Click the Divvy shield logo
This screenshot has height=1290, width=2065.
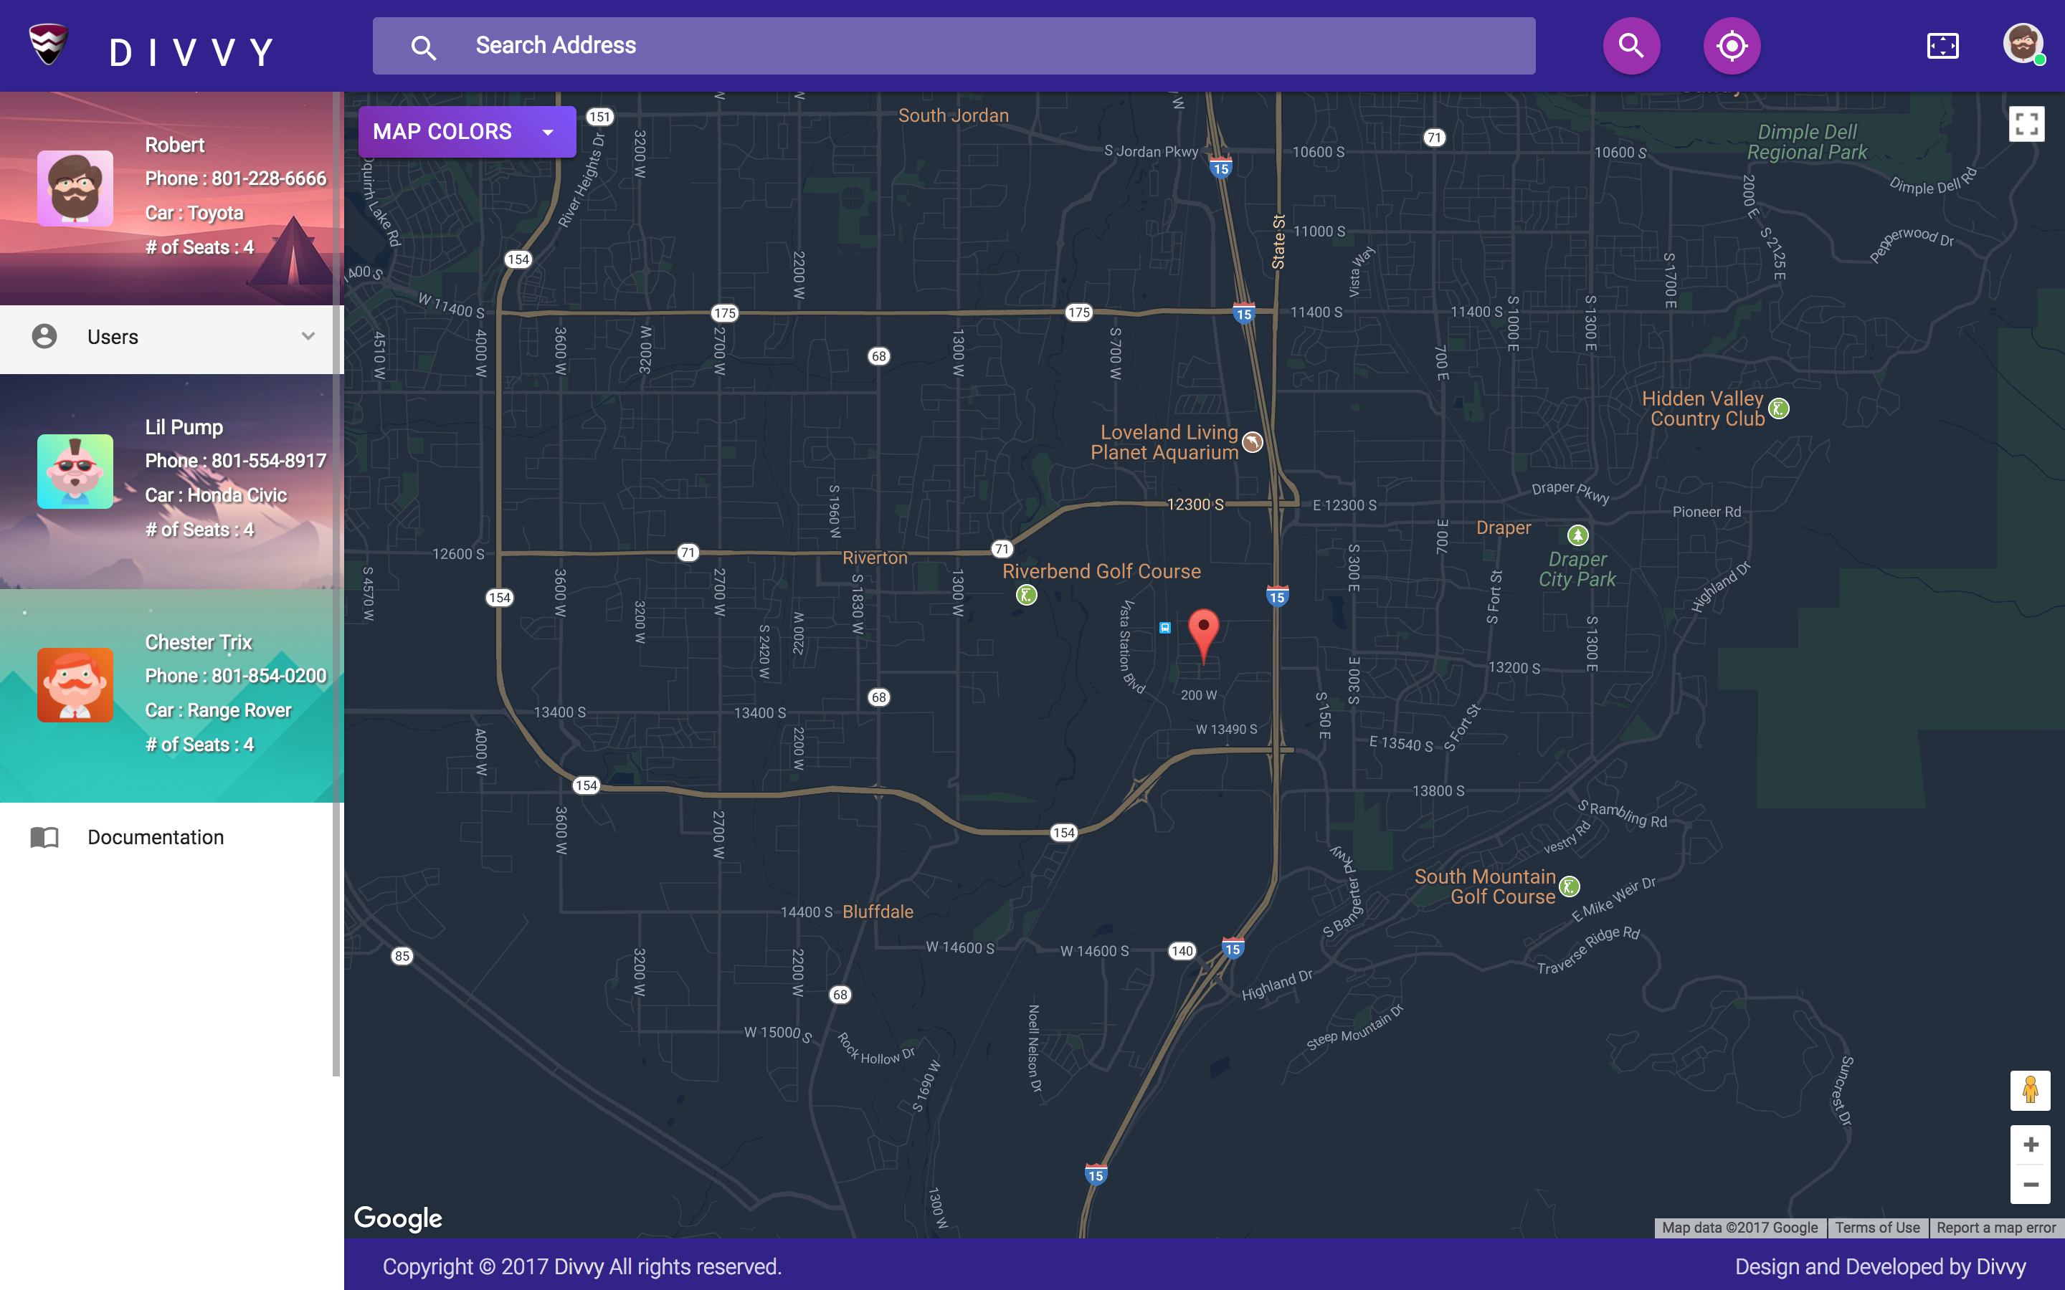tap(49, 44)
